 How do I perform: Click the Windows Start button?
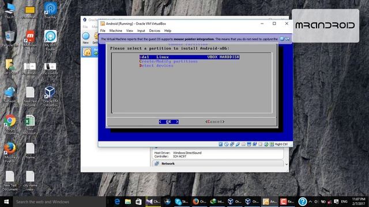6,202
